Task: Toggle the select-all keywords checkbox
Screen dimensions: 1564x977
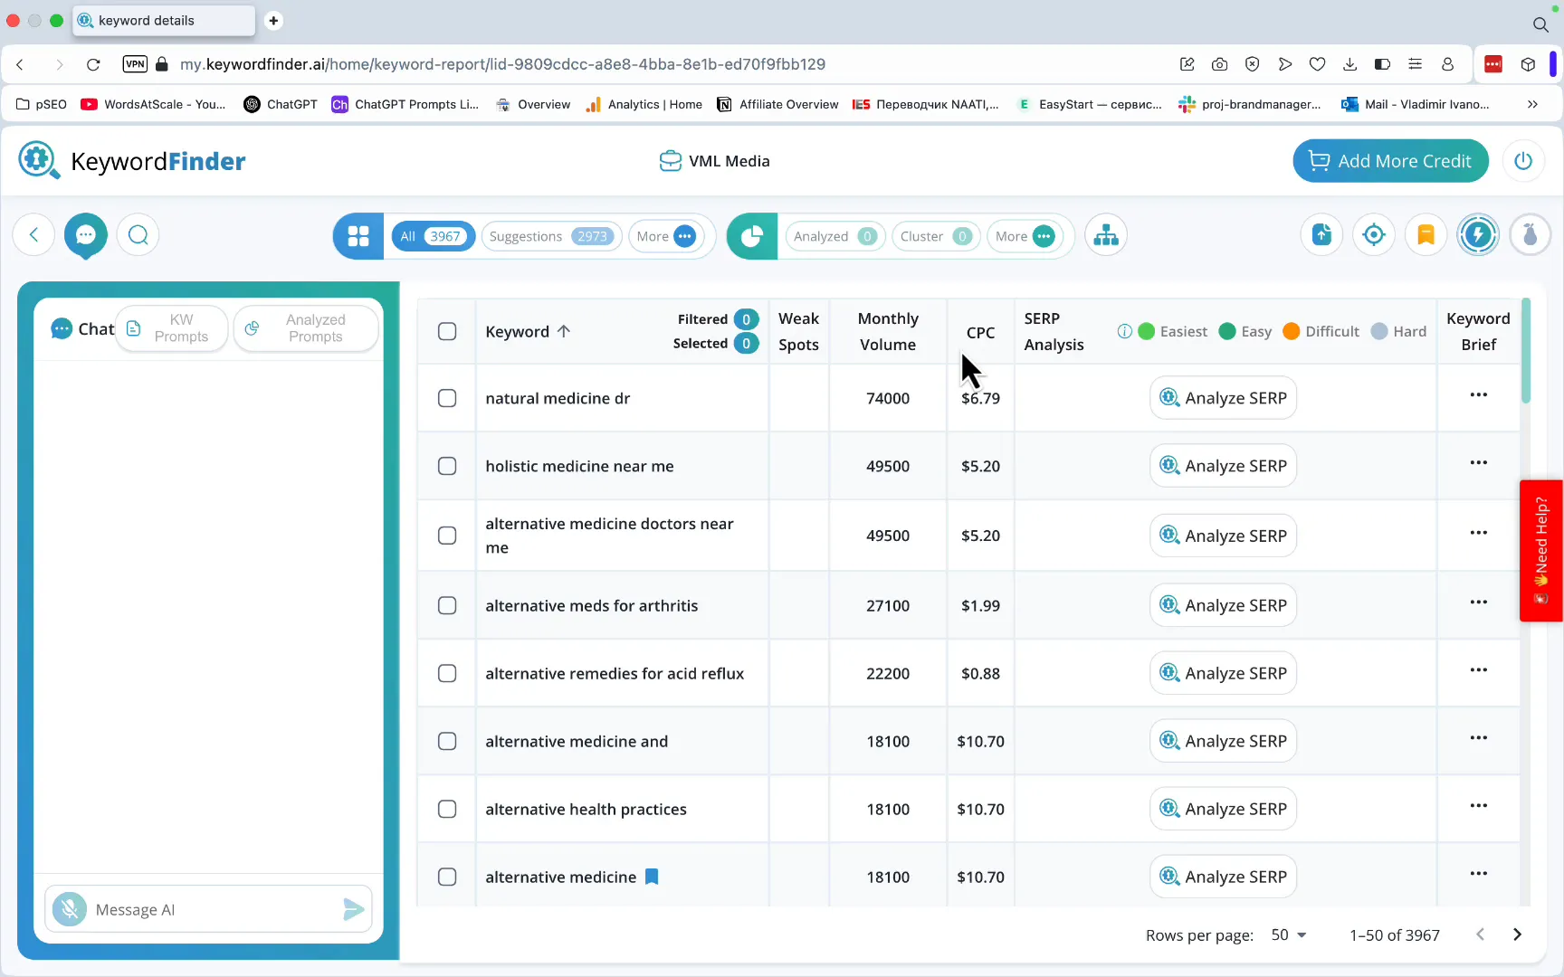Action: coord(447,331)
